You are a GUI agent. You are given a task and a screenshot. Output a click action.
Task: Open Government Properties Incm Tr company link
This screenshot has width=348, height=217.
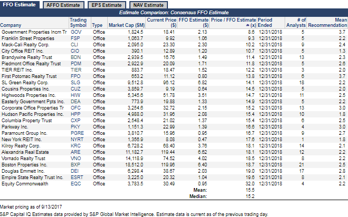tap(34, 32)
